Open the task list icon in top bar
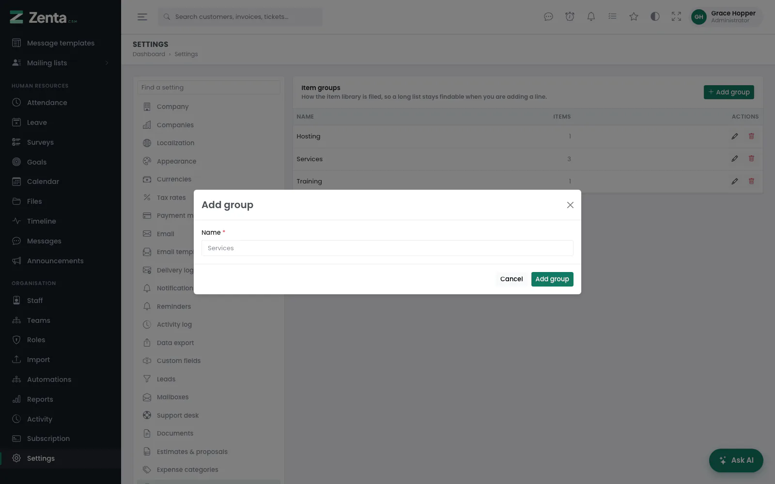This screenshot has height=484, width=775. [x=612, y=17]
